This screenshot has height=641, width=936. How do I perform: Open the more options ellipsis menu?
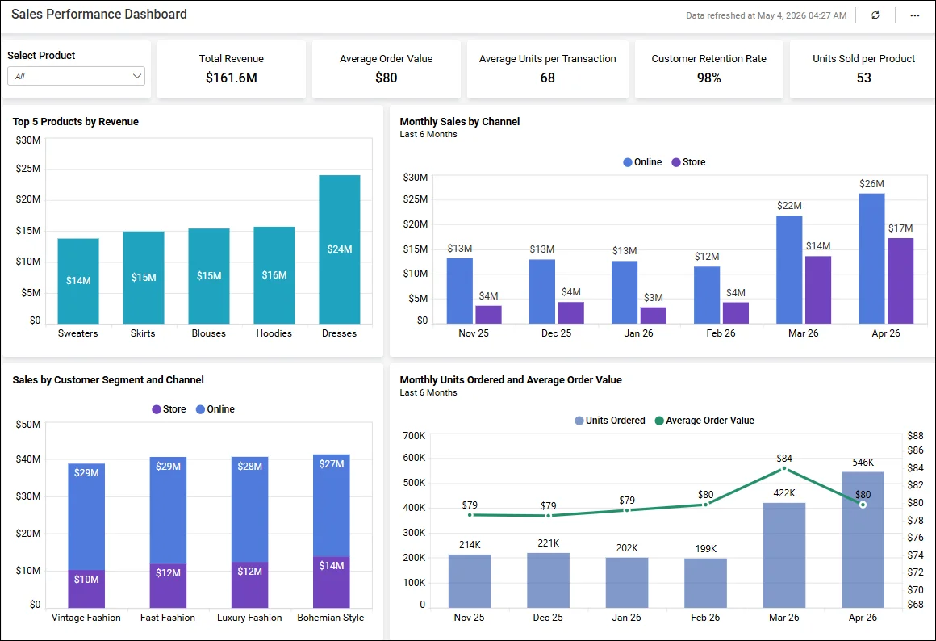[x=914, y=15]
